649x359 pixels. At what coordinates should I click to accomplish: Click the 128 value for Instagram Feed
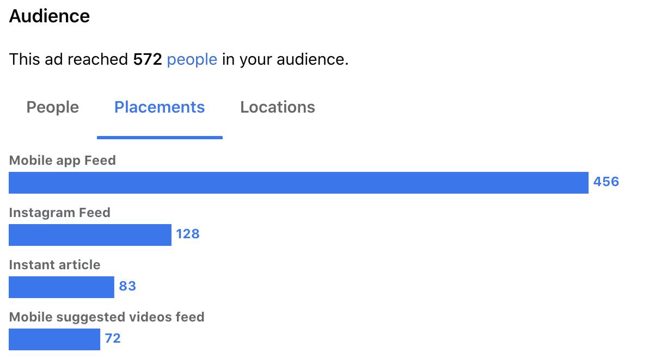188,234
